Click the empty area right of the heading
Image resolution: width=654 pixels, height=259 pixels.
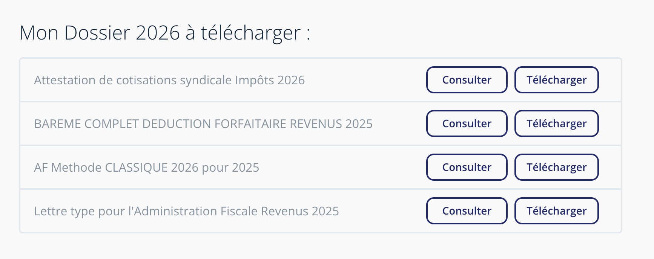point(471,33)
